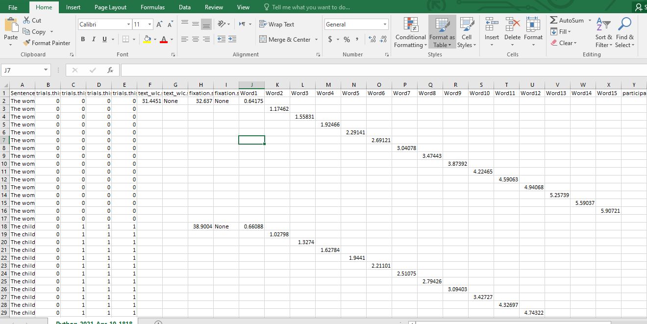Decrease font size with small A
The image size is (647, 324).
(x=170, y=25)
